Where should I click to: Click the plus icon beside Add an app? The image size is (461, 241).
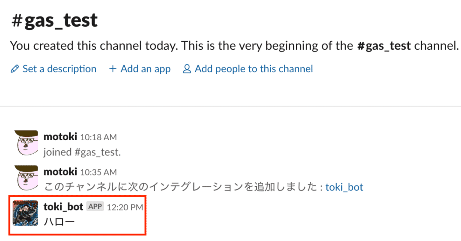click(113, 69)
